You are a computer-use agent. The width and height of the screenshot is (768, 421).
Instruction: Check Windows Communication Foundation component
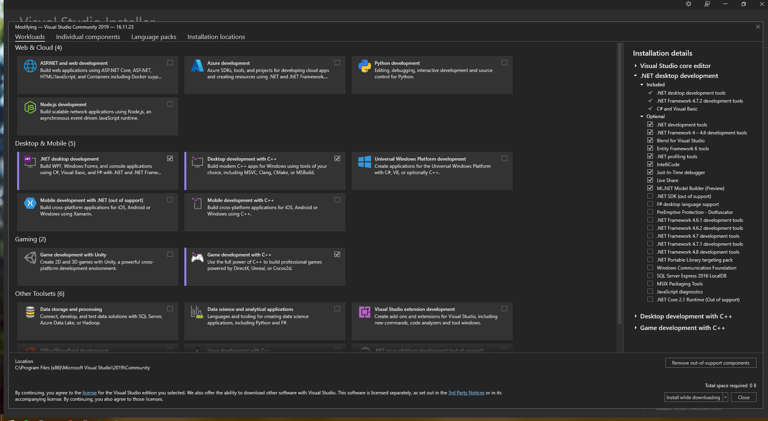coord(650,268)
